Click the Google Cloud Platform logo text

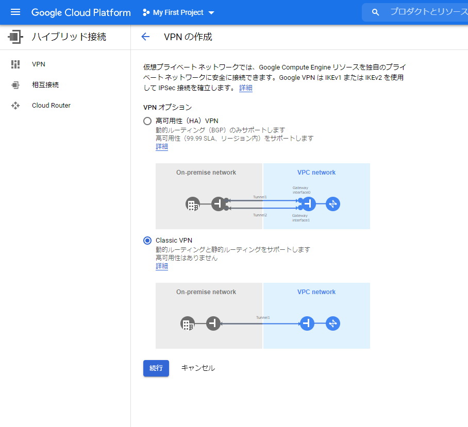click(81, 12)
